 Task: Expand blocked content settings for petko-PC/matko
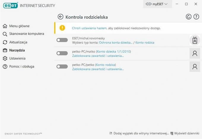click(x=98, y=56)
